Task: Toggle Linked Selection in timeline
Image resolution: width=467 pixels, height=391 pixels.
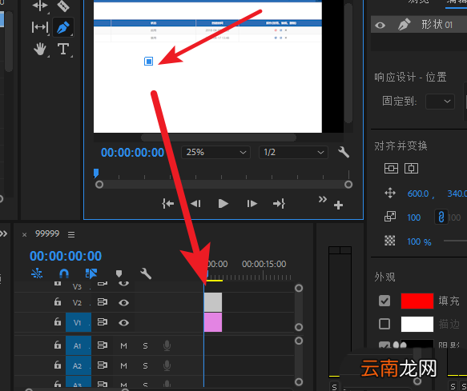Action: (91, 273)
